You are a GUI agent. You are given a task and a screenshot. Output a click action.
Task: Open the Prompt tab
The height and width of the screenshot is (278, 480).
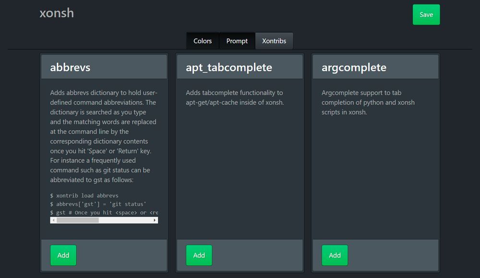(237, 41)
